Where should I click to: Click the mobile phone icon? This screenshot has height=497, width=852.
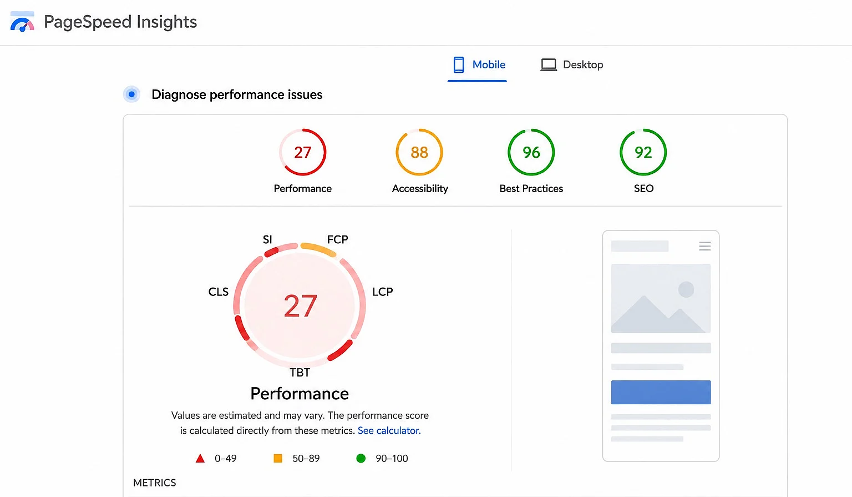[x=459, y=65]
